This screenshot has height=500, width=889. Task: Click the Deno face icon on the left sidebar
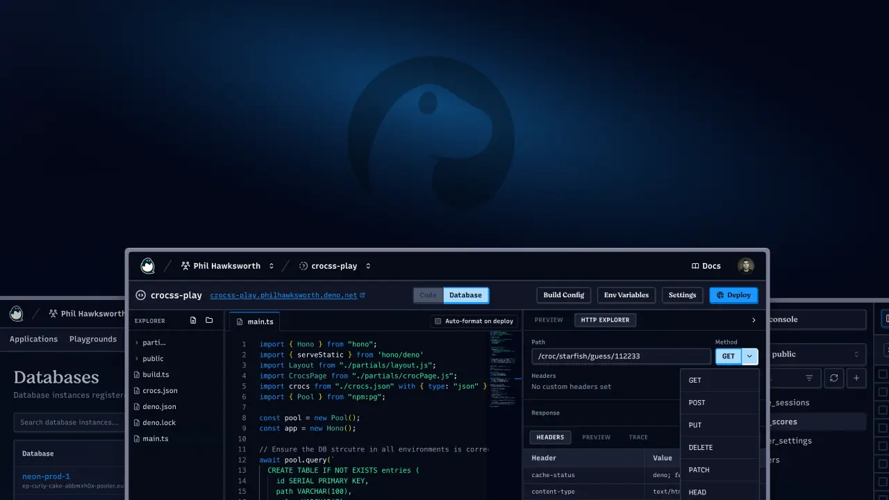click(x=16, y=313)
